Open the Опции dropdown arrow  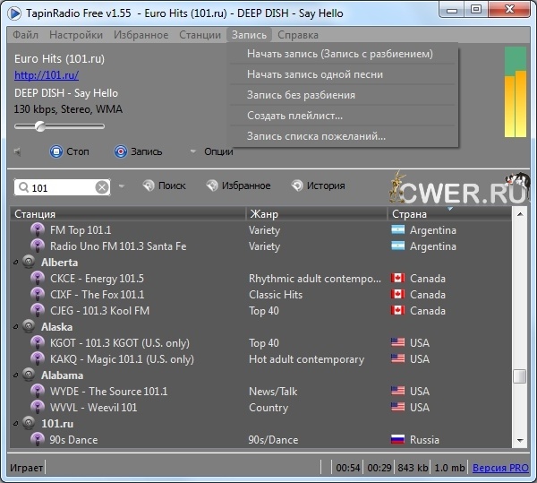click(192, 151)
